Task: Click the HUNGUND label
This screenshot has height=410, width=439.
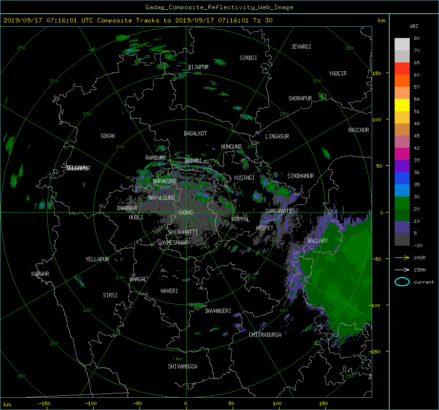Action: [x=231, y=147]
